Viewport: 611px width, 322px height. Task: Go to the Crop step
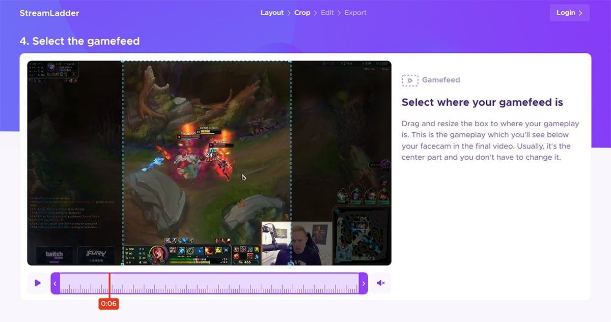click(x=302, y=13)
